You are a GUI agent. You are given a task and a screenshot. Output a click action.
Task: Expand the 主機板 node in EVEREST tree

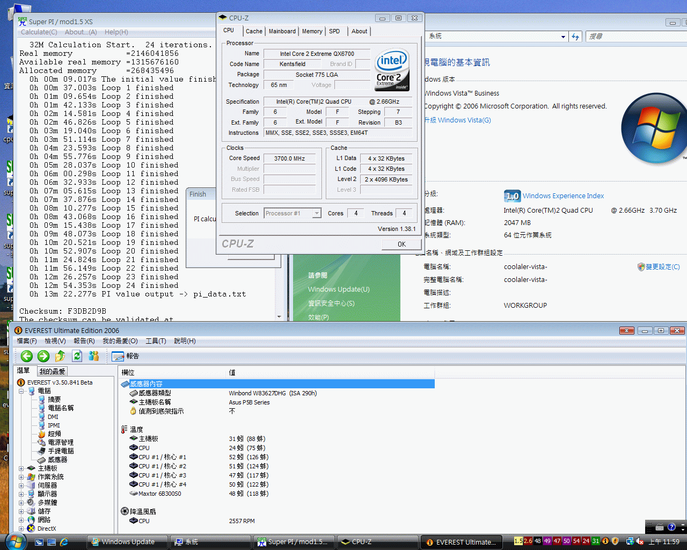[21, 468]
